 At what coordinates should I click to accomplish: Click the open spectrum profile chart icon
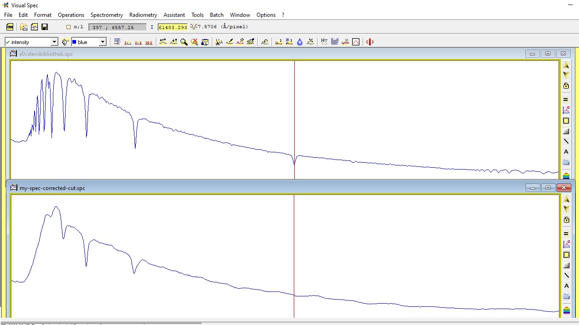[x=34, y=27]
